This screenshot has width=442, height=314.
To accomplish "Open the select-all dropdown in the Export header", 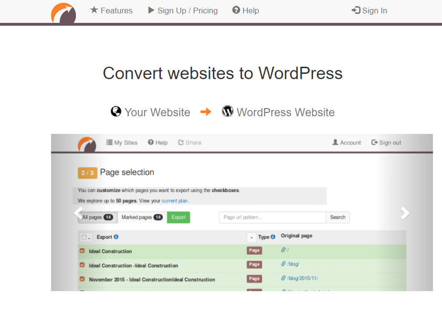I will 87,237.
